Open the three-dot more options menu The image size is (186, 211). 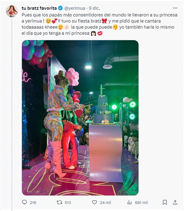(175, 8)
